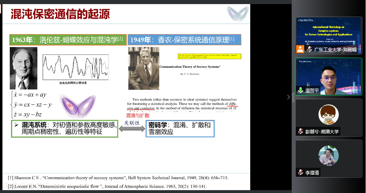Viewport: 366px width, 193px height.
Task: Click the slide title 混沌保密通信的起源
Action: pos(60,14)
